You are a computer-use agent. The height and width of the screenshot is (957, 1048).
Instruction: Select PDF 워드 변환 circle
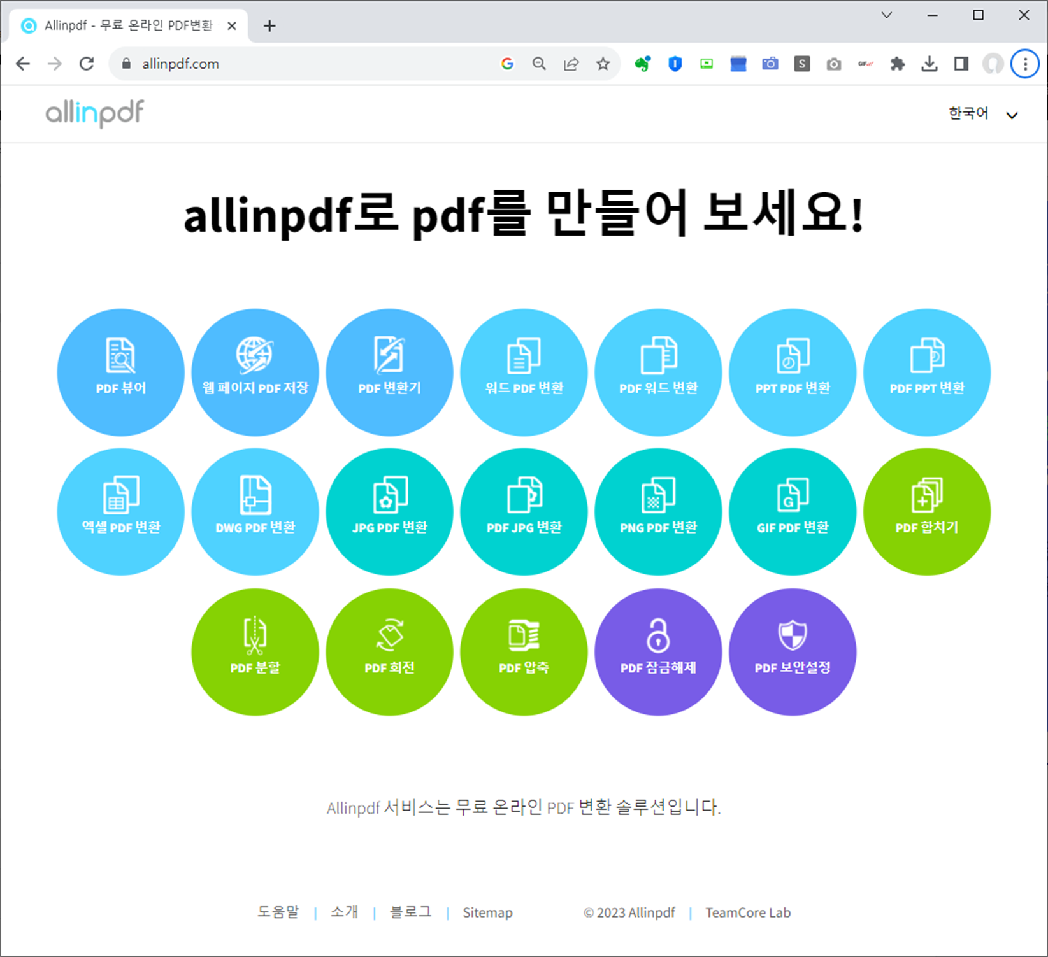pos(659,372)
